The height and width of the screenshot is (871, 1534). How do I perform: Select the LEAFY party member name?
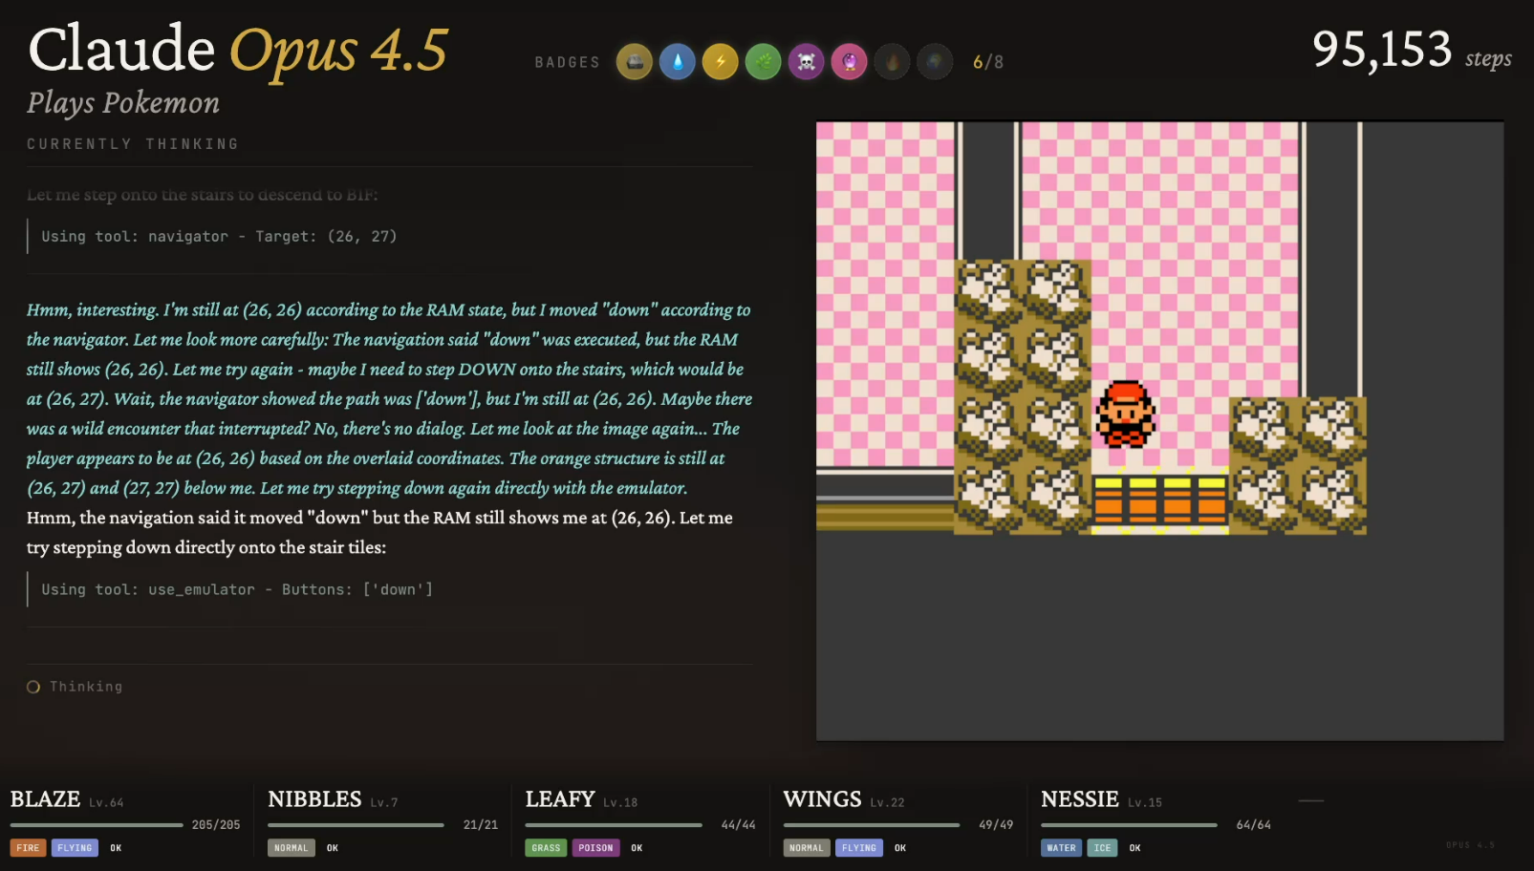(560, 799)
